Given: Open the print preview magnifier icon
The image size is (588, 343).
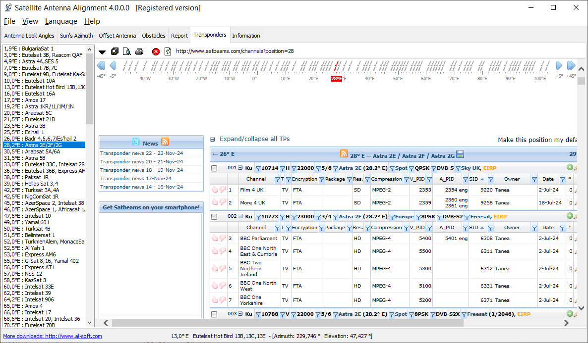Looking at the screenshot, I should click(x=127, y=51).
